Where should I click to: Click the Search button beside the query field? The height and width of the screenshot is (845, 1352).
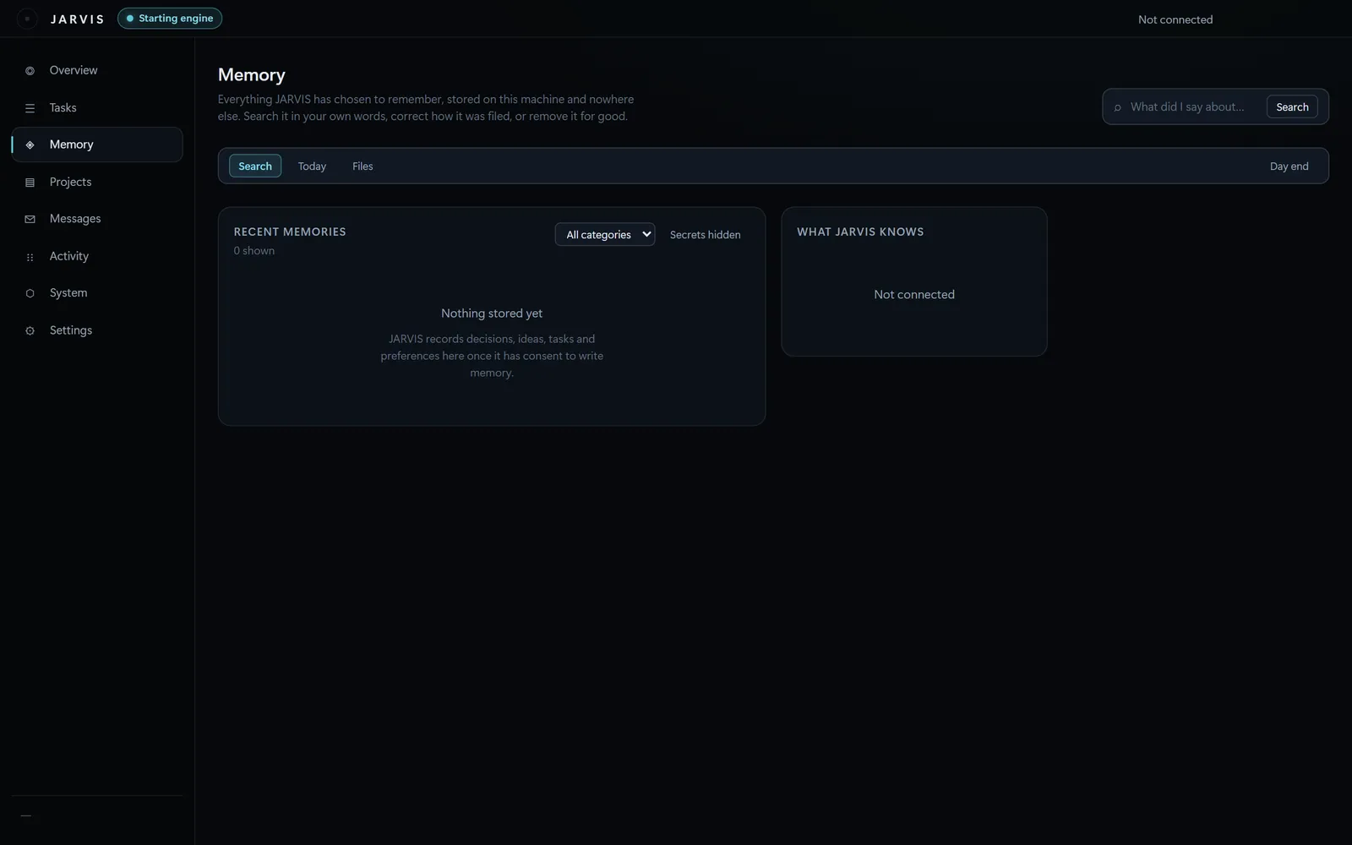[1292, 106]
